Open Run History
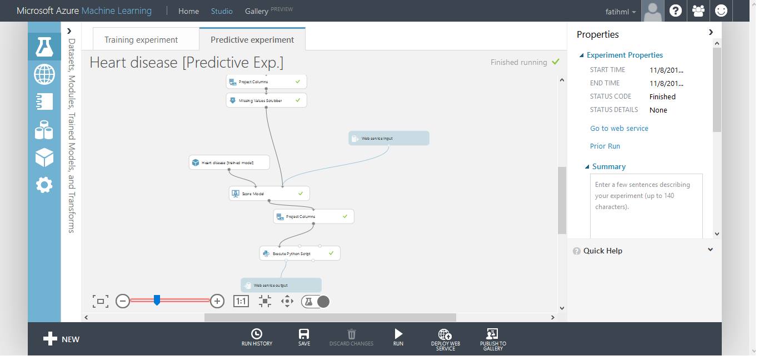This screenshot has width=759, height=356. click(257, 337)
